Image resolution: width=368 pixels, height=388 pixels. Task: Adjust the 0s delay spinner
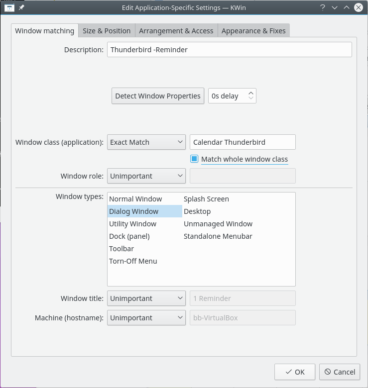[x=251, y=96]
